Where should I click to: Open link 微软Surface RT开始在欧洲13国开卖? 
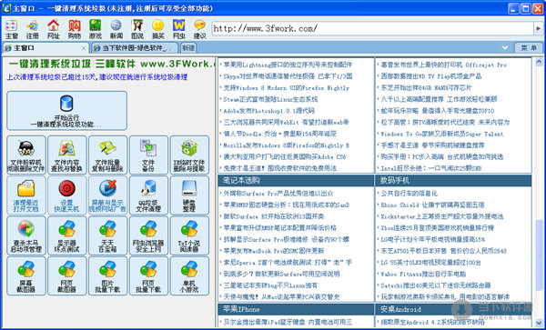coord(274,216)
